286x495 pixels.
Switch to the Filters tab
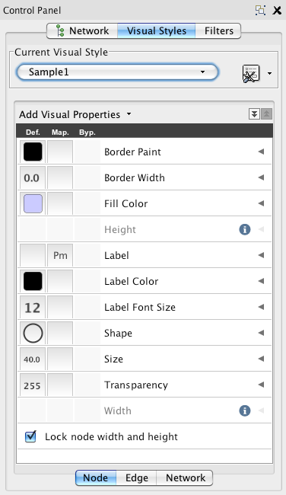pos(218,31)
